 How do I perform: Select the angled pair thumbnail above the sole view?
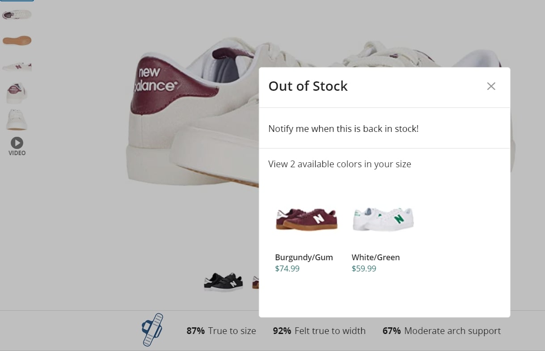(x=17, y=14)
